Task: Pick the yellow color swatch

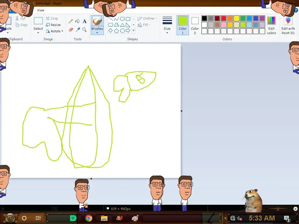Action: coord(237,18)
